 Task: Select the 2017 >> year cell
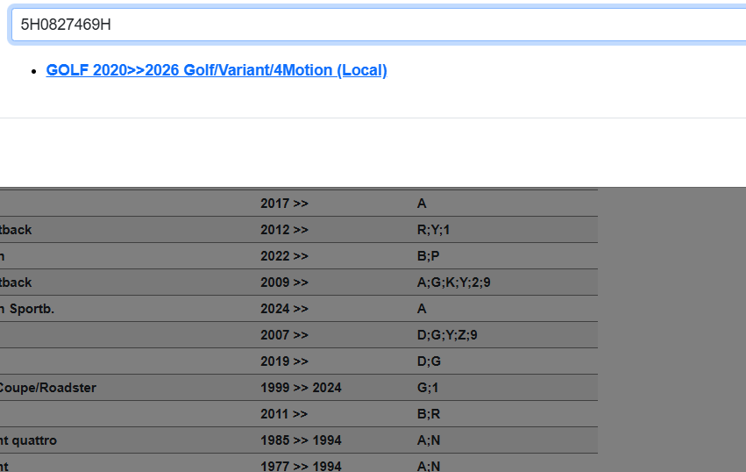(x=284, y=204)
